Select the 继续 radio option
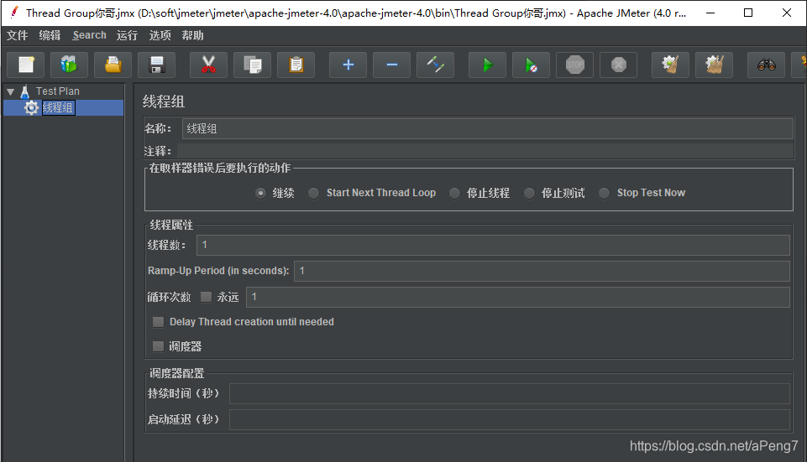The width and height of the screenshot is (807, 462). pos(260,193)
